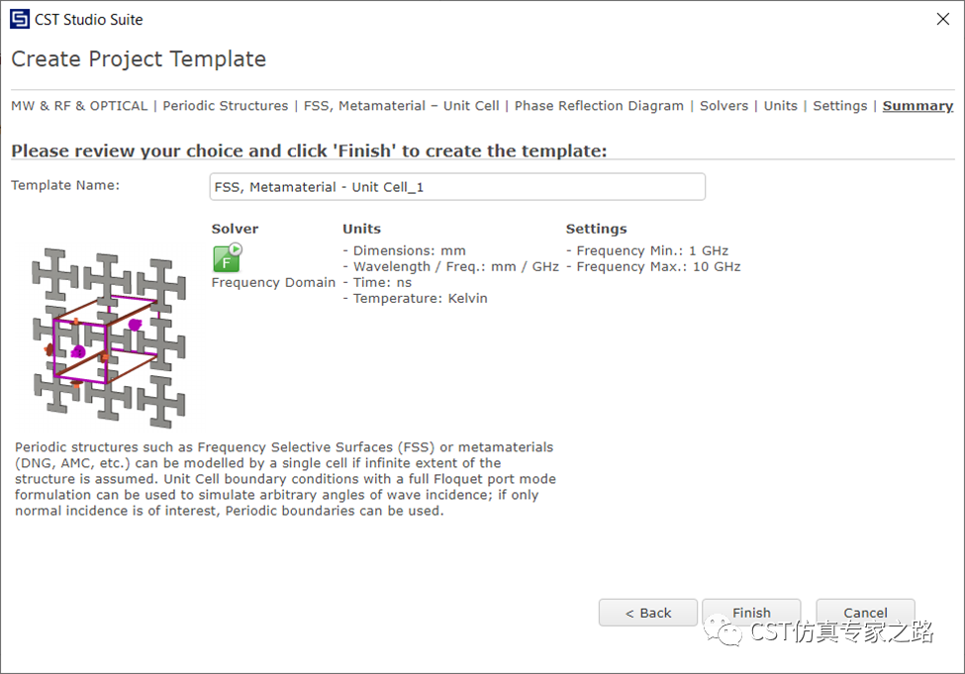Click the Template Name input field
This screenshot has height=674, width=965.
(x=457, y=186)
